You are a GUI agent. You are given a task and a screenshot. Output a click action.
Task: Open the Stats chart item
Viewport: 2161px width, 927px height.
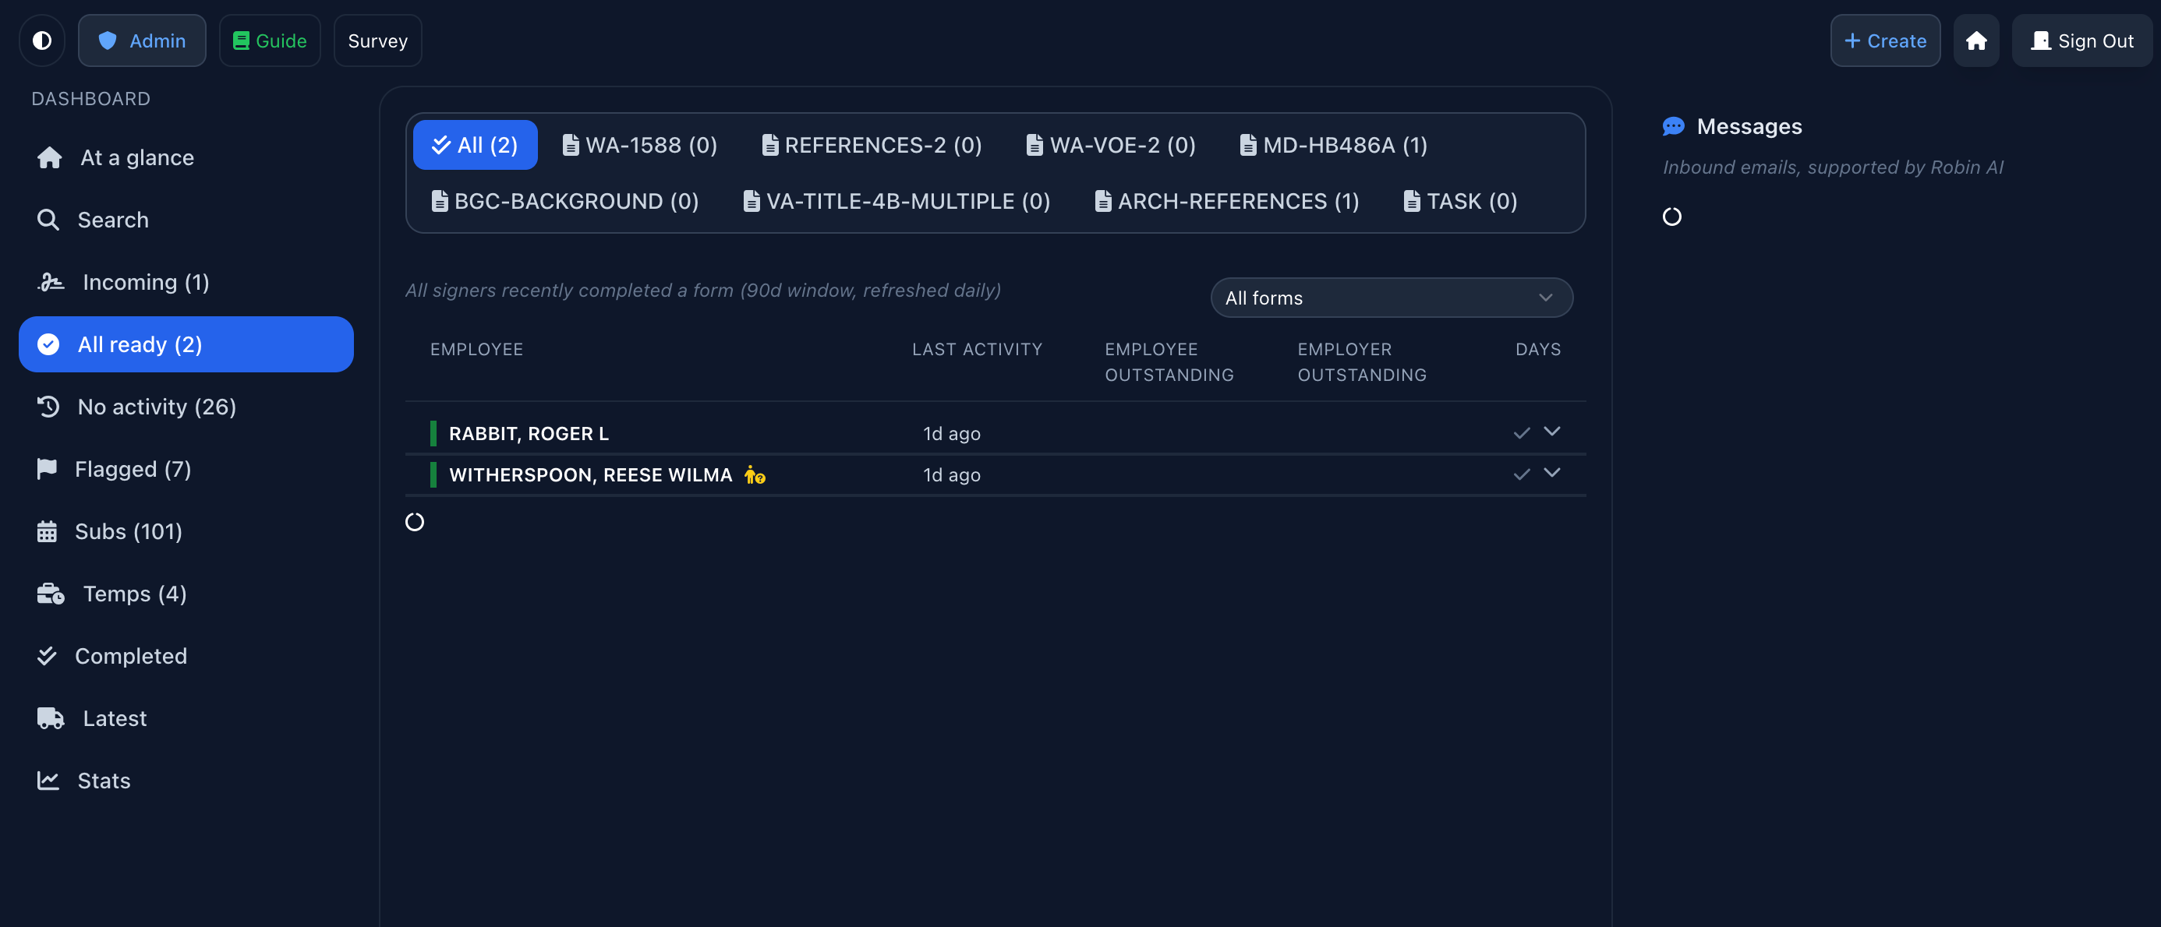coord(103,781)
